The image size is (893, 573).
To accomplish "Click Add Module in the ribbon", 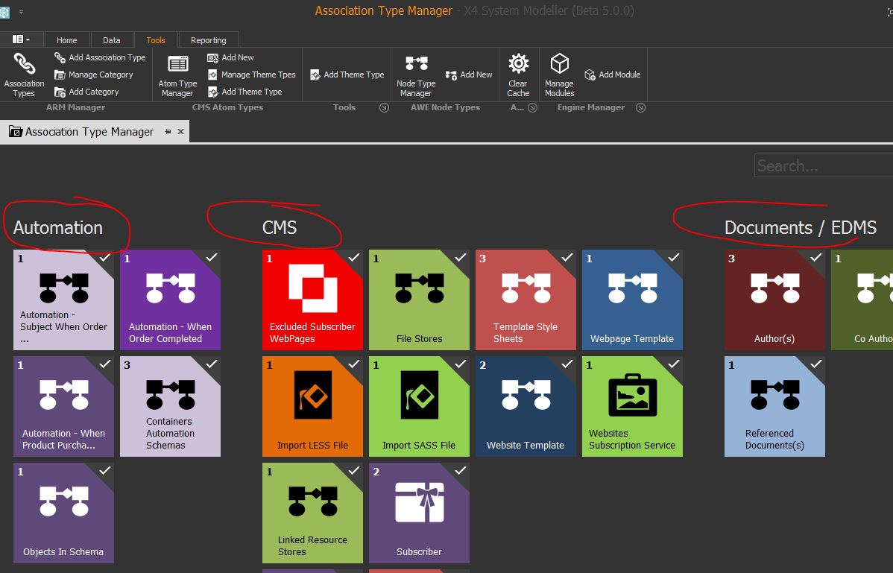I will tap(612, 75).
